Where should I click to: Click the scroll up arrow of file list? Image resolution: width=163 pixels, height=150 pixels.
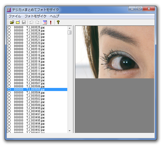70,28
